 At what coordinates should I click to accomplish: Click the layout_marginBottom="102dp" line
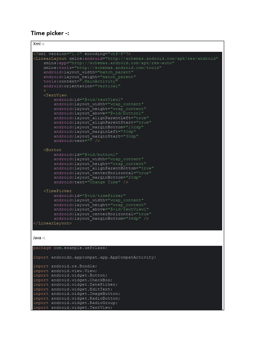99,127
